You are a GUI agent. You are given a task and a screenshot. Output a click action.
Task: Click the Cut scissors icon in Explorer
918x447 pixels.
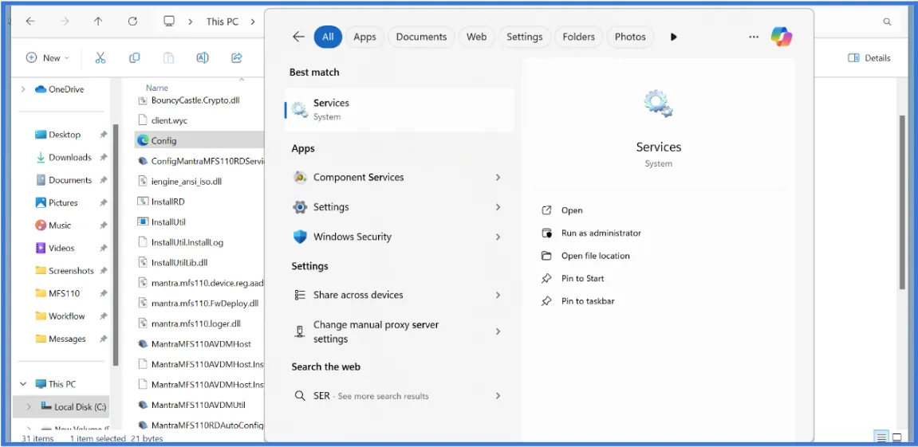(x=100, y=57)
